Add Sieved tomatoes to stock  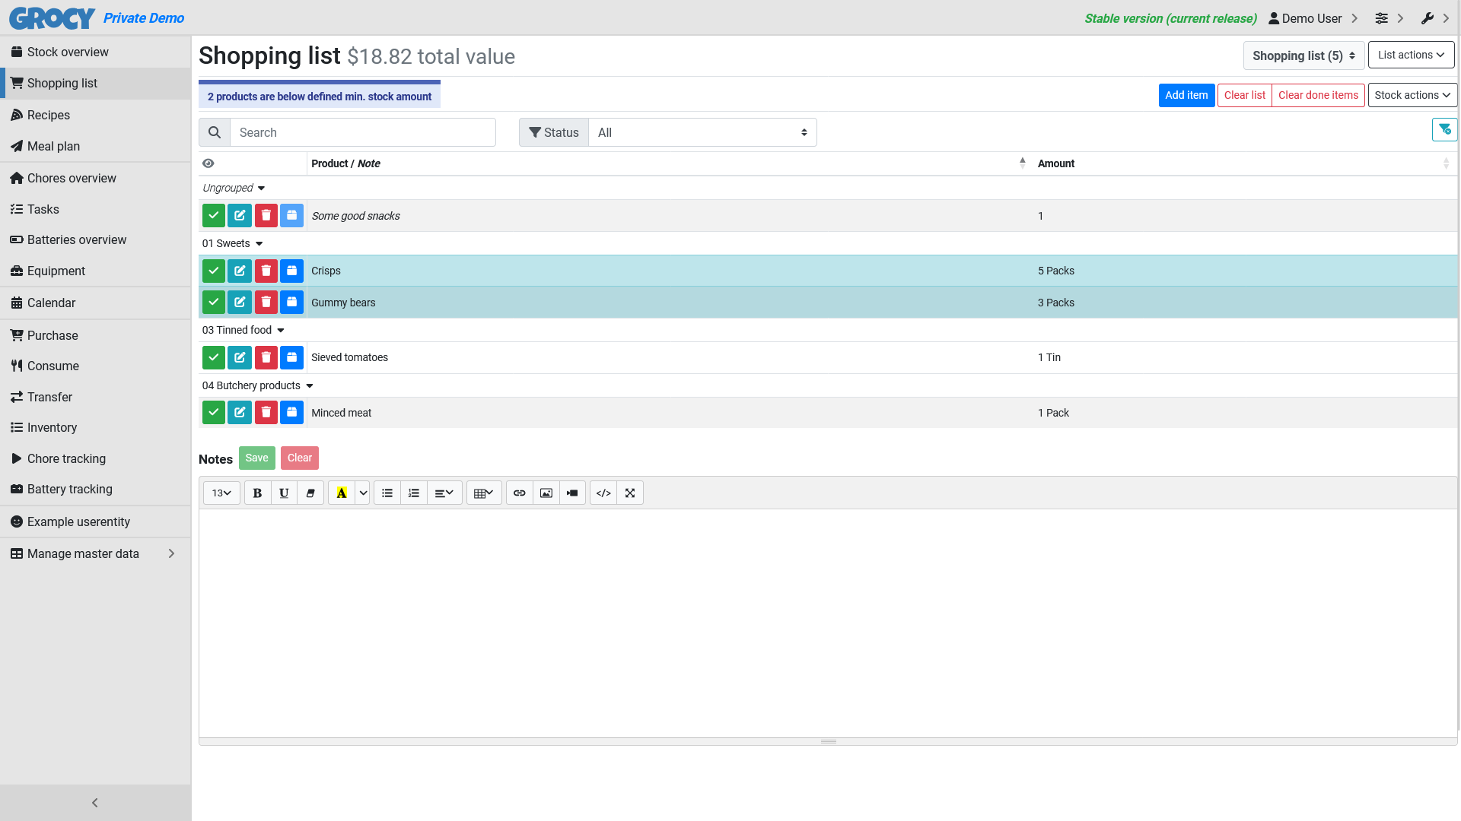click(x=291, y=357)
